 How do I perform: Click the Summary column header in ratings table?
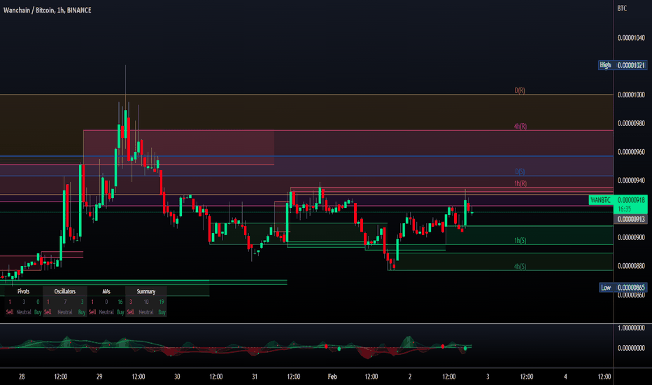146,291
